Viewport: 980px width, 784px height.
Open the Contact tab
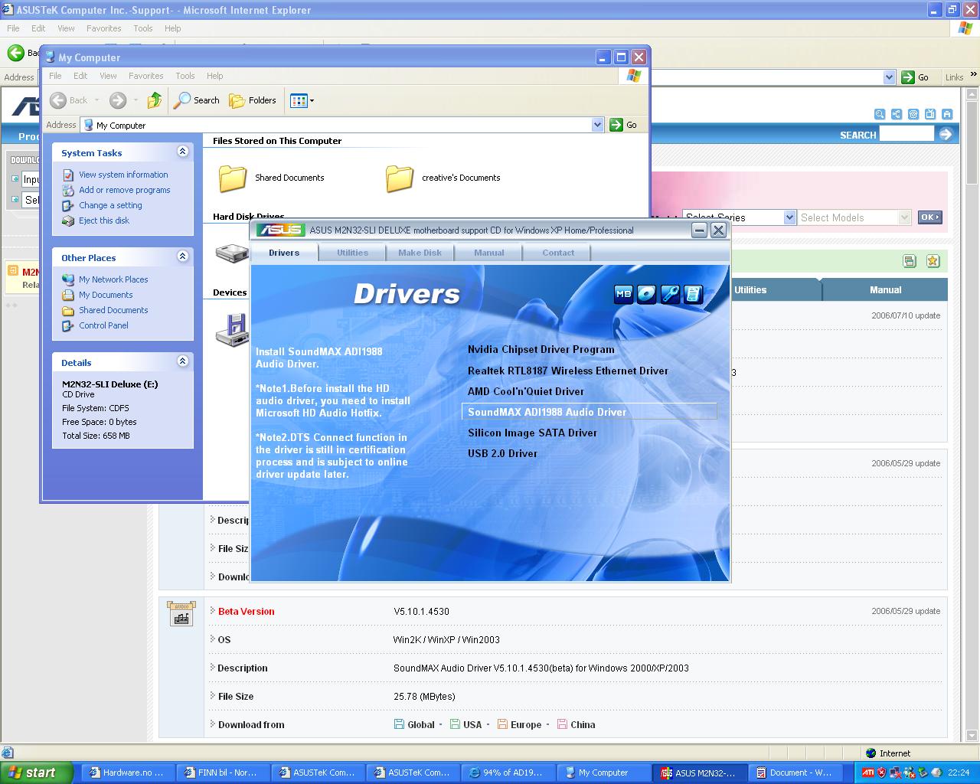558,253
